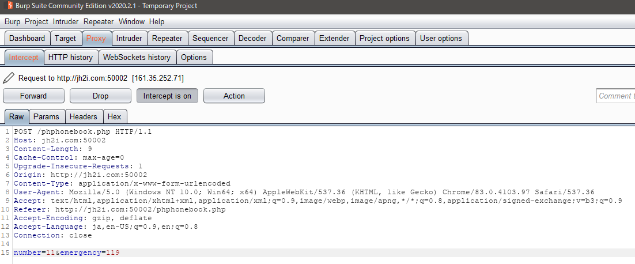
Task: Switch to the Target tab
Action: pos(65,39)
